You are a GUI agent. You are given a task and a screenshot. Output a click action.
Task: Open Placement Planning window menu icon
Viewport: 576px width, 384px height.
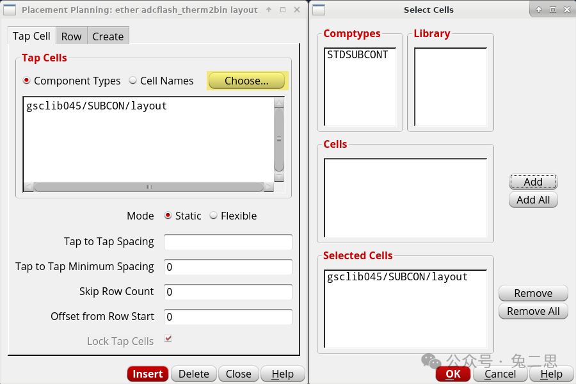(10, 10)
